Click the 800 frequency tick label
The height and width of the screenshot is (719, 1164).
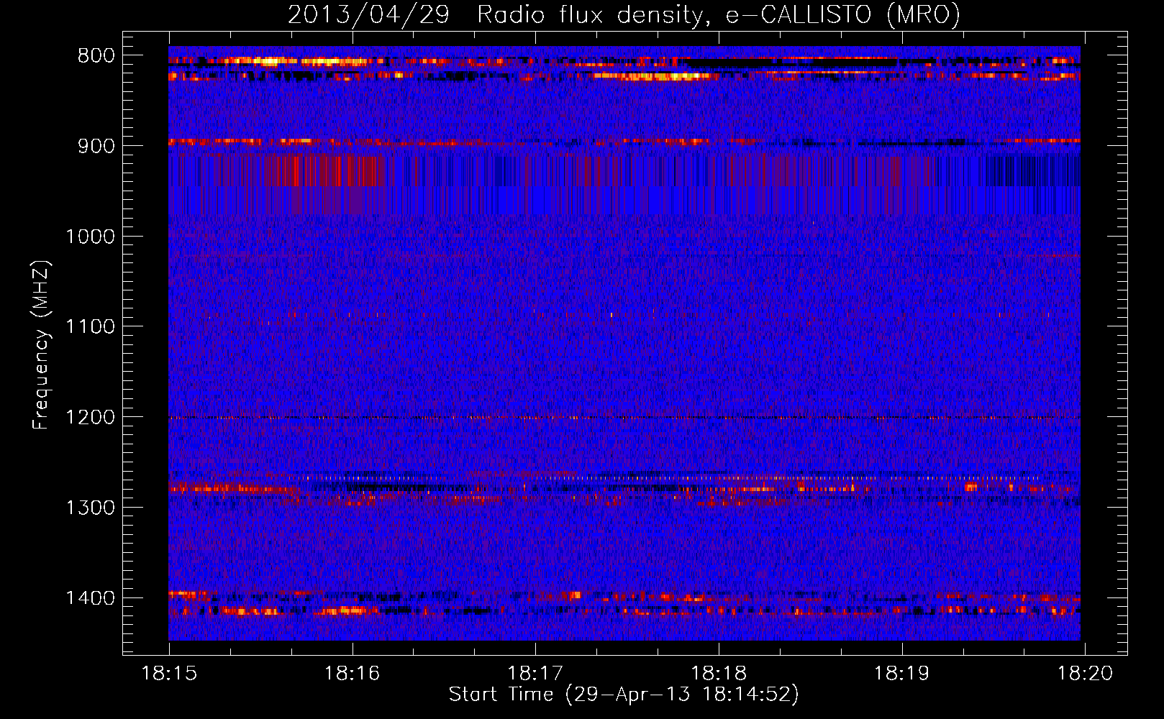96,56
